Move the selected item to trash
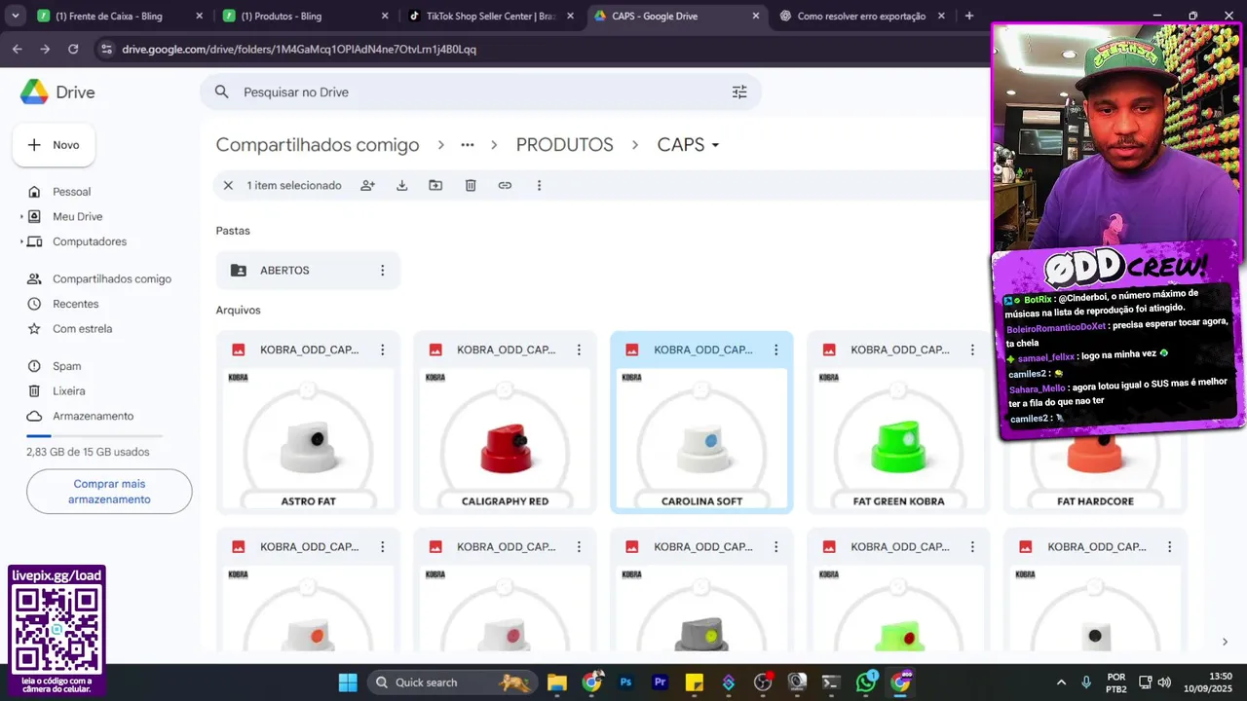This screenshot has height=701, width=1247. point(471,185)
